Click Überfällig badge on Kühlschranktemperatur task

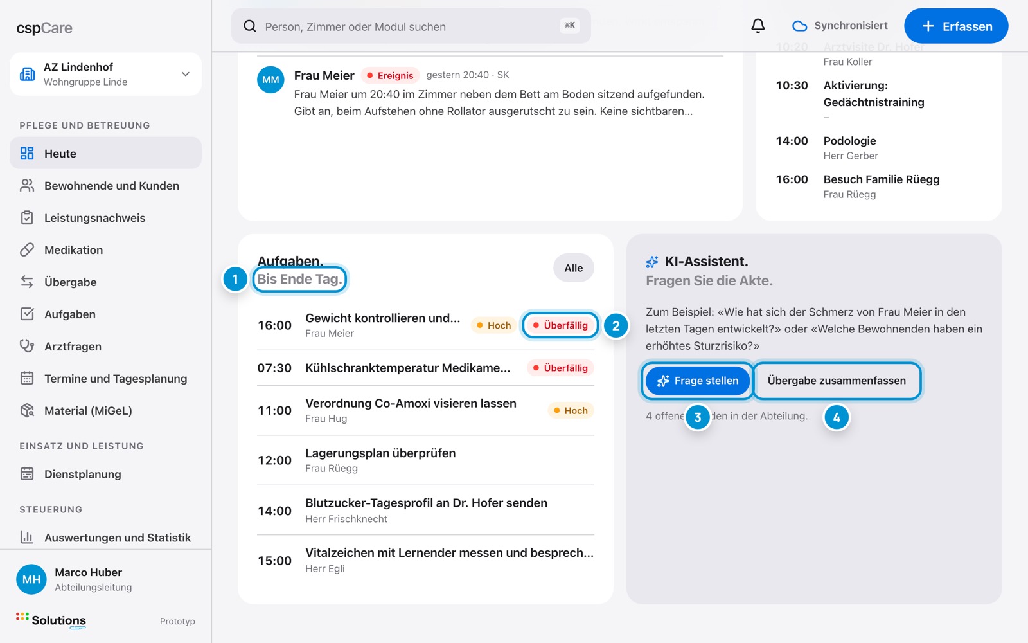(x=560, y=368)
